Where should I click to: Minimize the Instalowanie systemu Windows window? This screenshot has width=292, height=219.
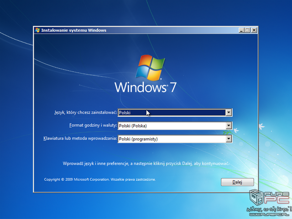point(241,30)
